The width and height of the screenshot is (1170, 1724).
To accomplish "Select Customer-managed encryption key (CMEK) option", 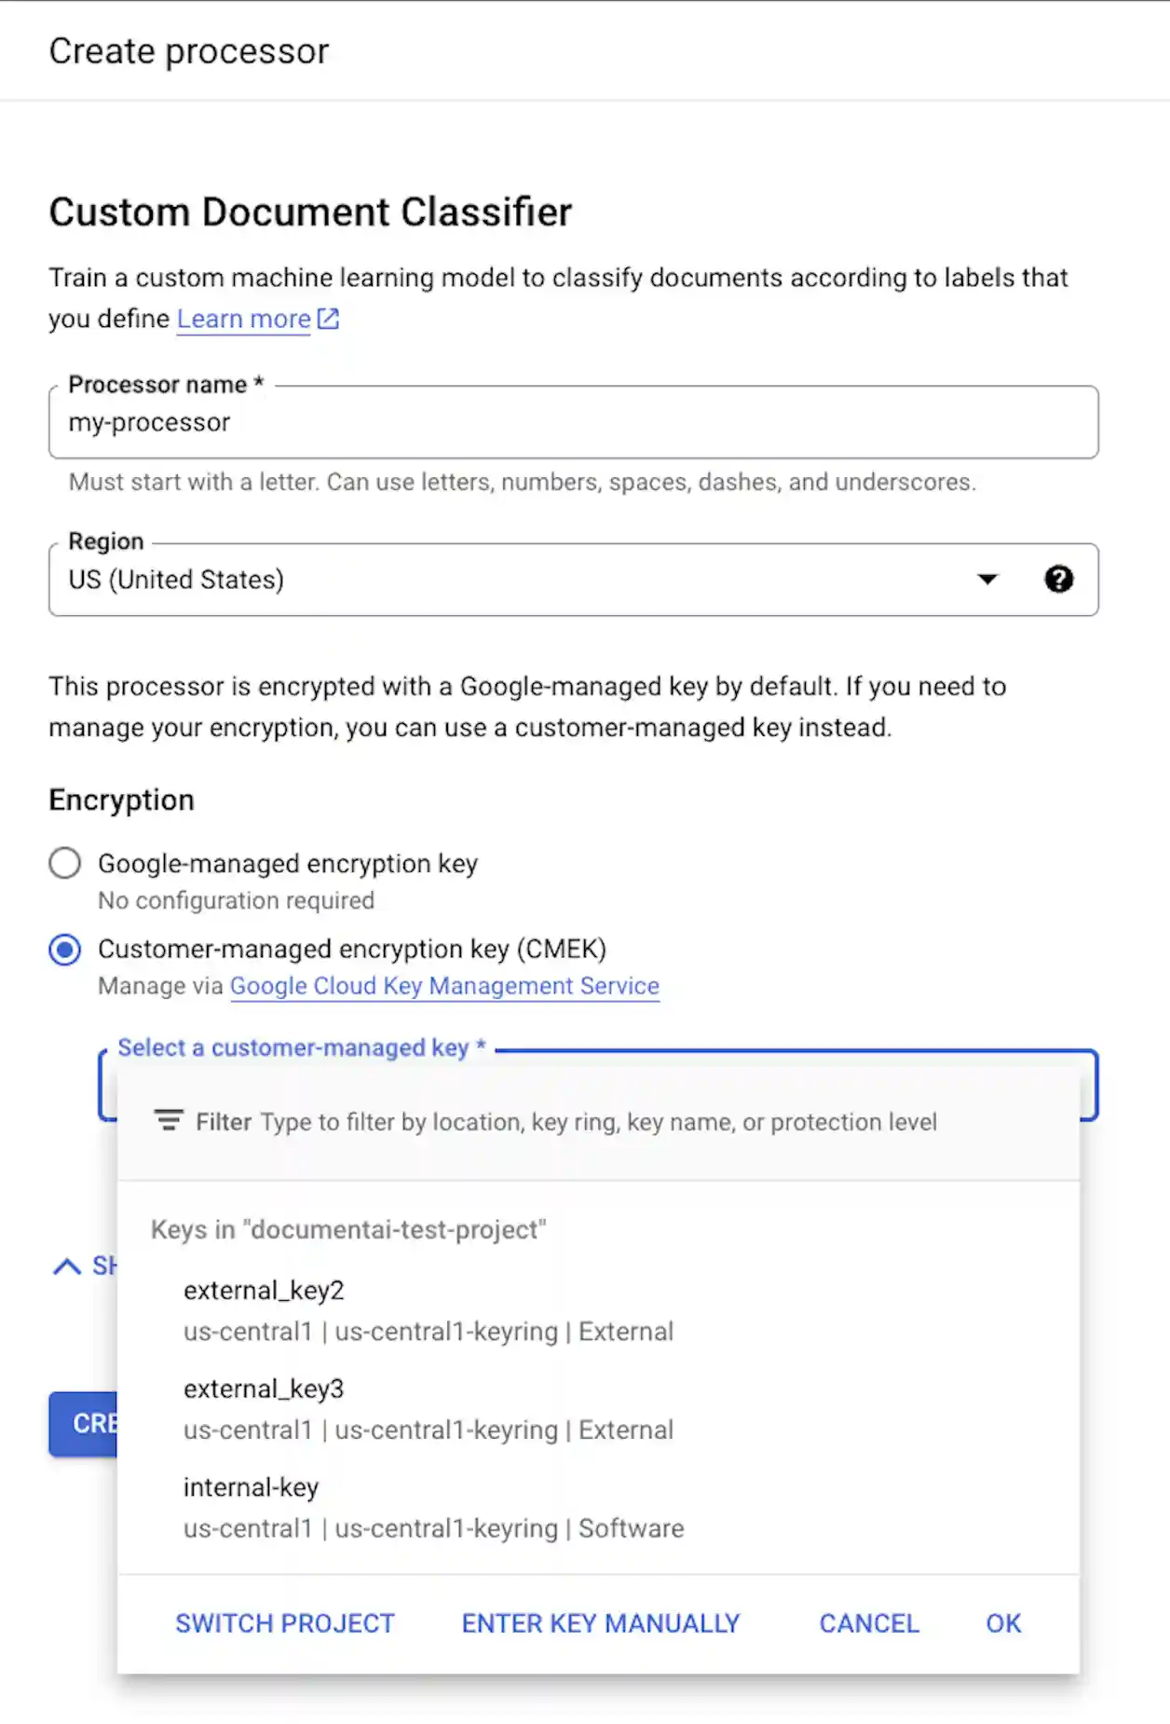I will click(65, 950).
